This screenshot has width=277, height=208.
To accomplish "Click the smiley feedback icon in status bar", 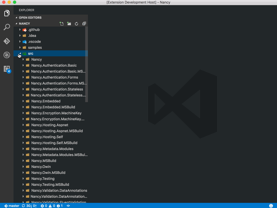I will [271, 206].
